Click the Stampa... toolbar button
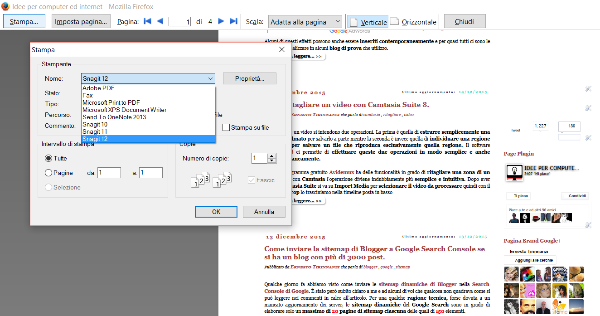 click(24, 21)
